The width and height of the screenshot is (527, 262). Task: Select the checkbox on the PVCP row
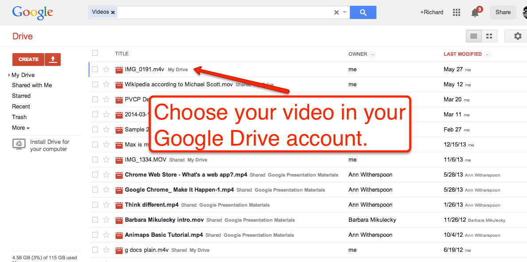[95, 100]
